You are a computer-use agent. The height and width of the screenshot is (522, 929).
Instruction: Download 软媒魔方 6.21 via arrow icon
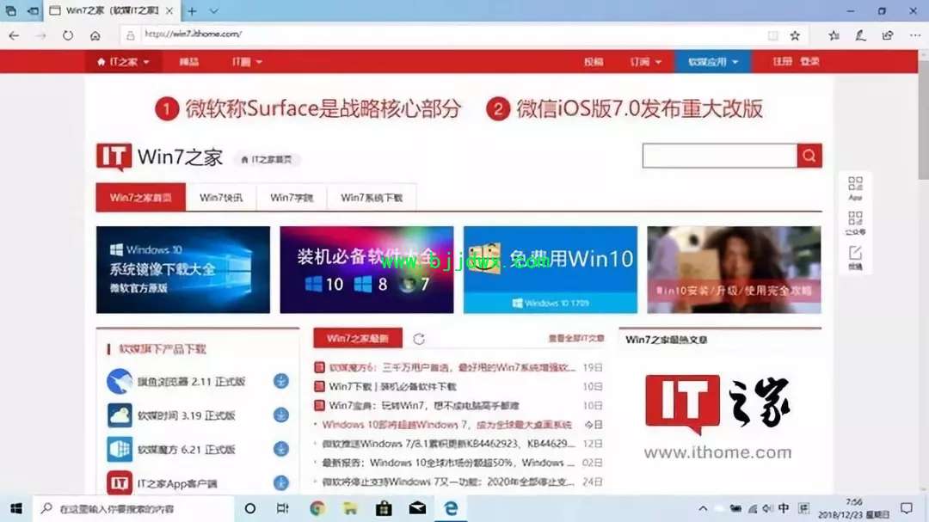(x=280, y=449)
